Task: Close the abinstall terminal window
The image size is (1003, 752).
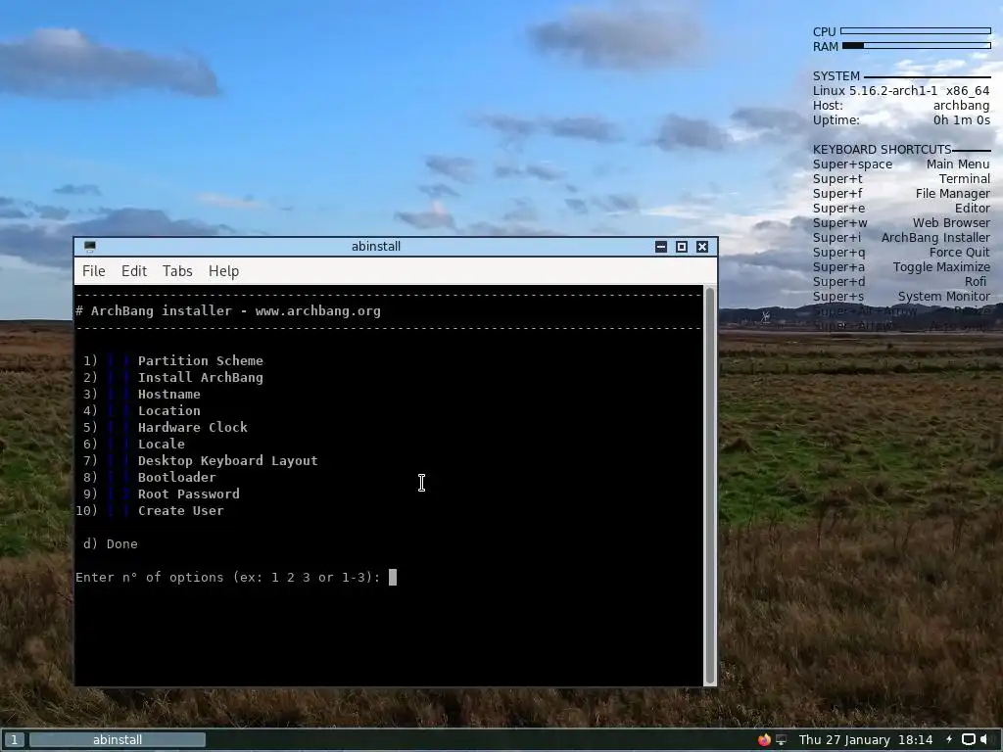Action: (x=702, y=247)
